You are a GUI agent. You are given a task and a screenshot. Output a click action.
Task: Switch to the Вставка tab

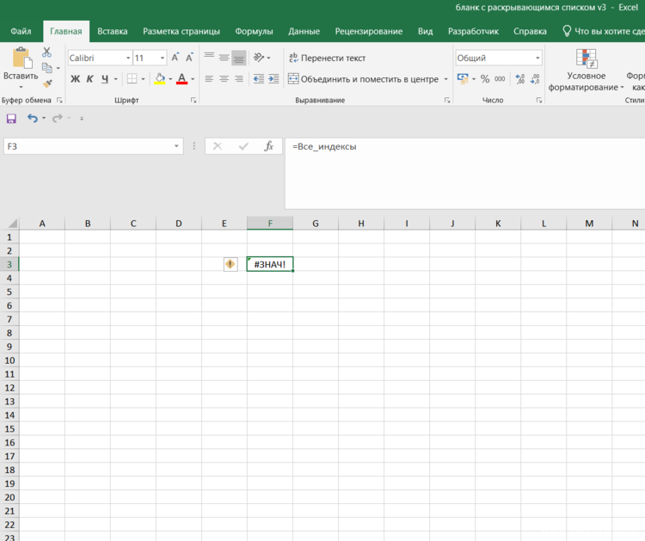pyautogui.click(x=113, y=31)
